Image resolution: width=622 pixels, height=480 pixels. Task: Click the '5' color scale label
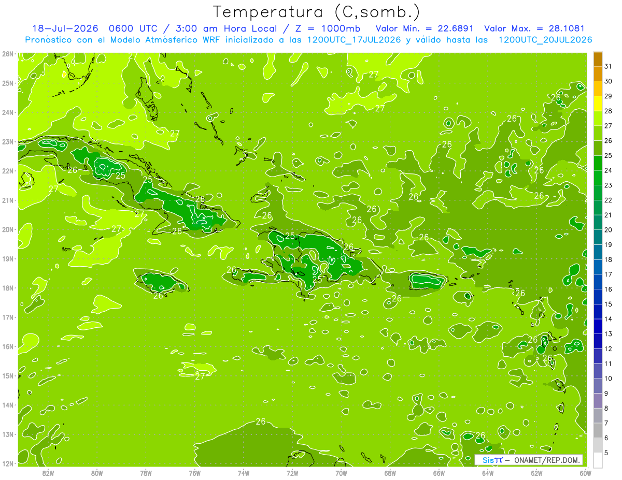click(607, 453)
